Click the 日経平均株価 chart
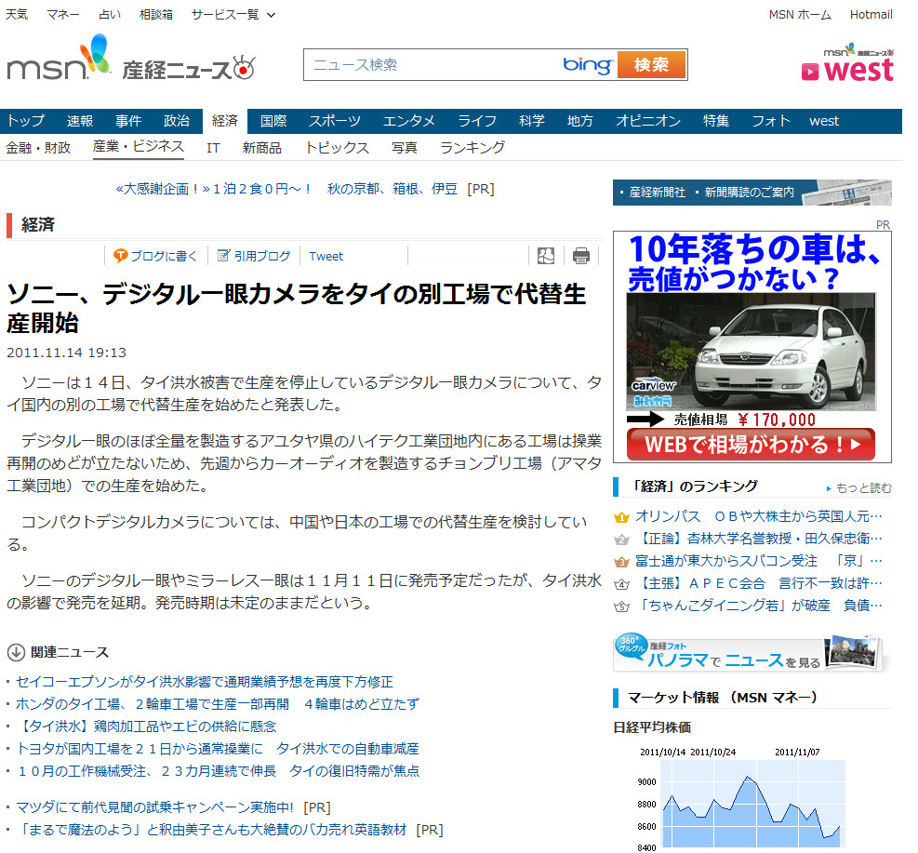918x853 pixels. [741, 799]
